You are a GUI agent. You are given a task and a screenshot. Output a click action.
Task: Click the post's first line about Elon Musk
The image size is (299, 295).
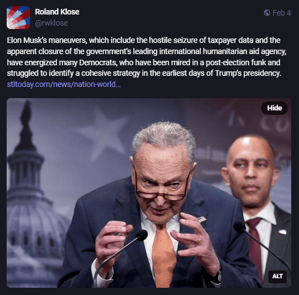143,40
